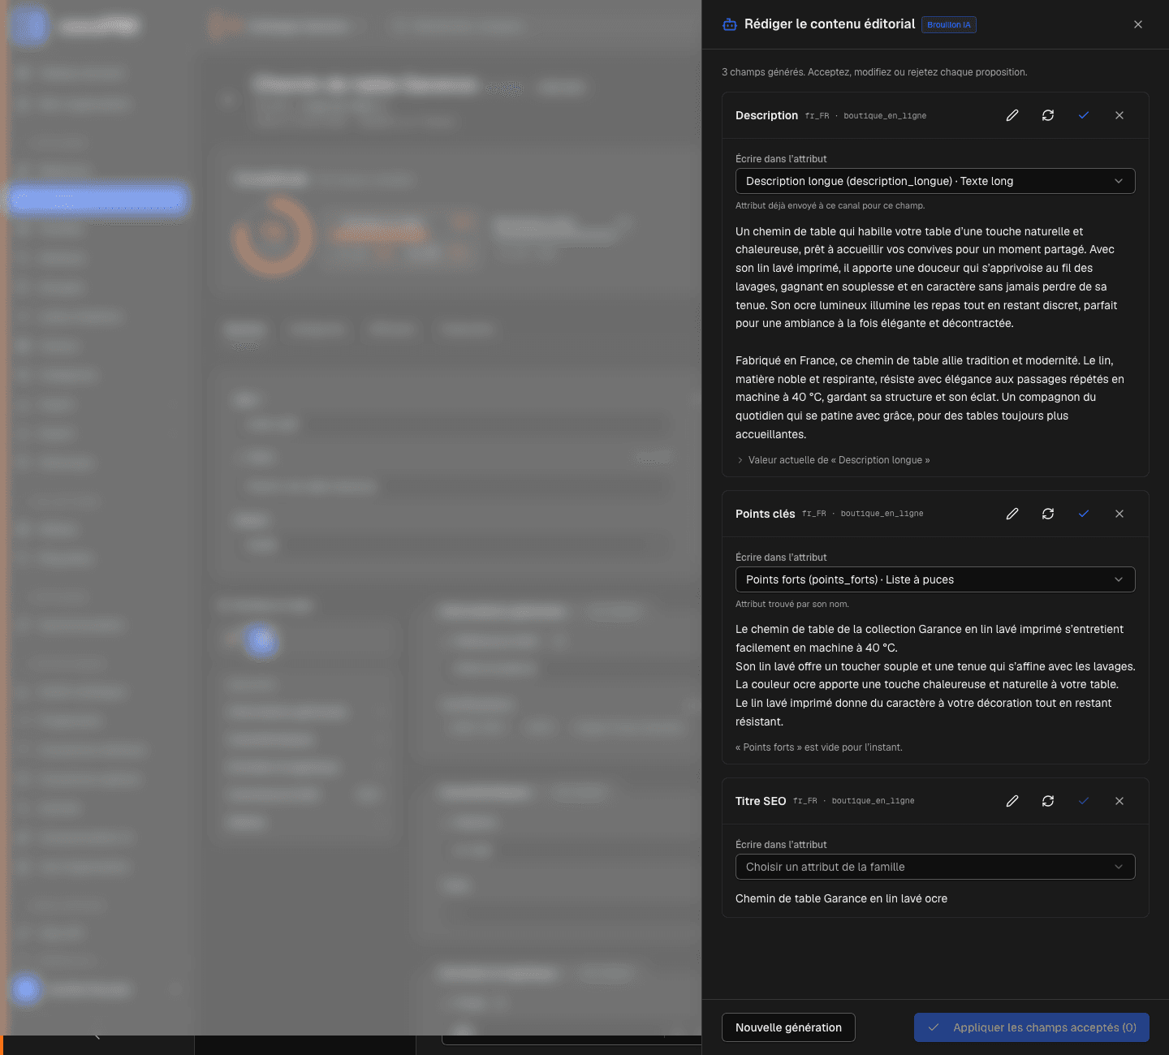
Task: Reject the Points clés proposal
Action: coord(1119,514)
